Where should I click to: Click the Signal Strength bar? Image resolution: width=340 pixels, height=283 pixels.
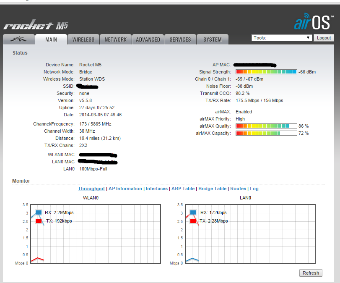266,72
